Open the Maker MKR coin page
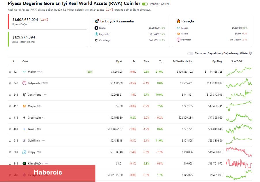This screenshot has height=182, width=260. pos(35,72)
